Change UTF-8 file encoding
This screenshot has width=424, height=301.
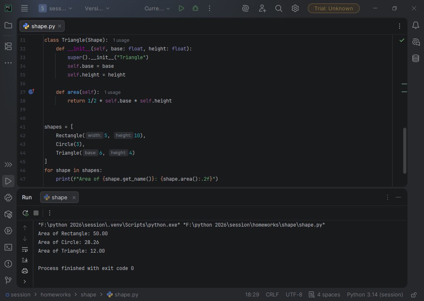pos(294,294)
